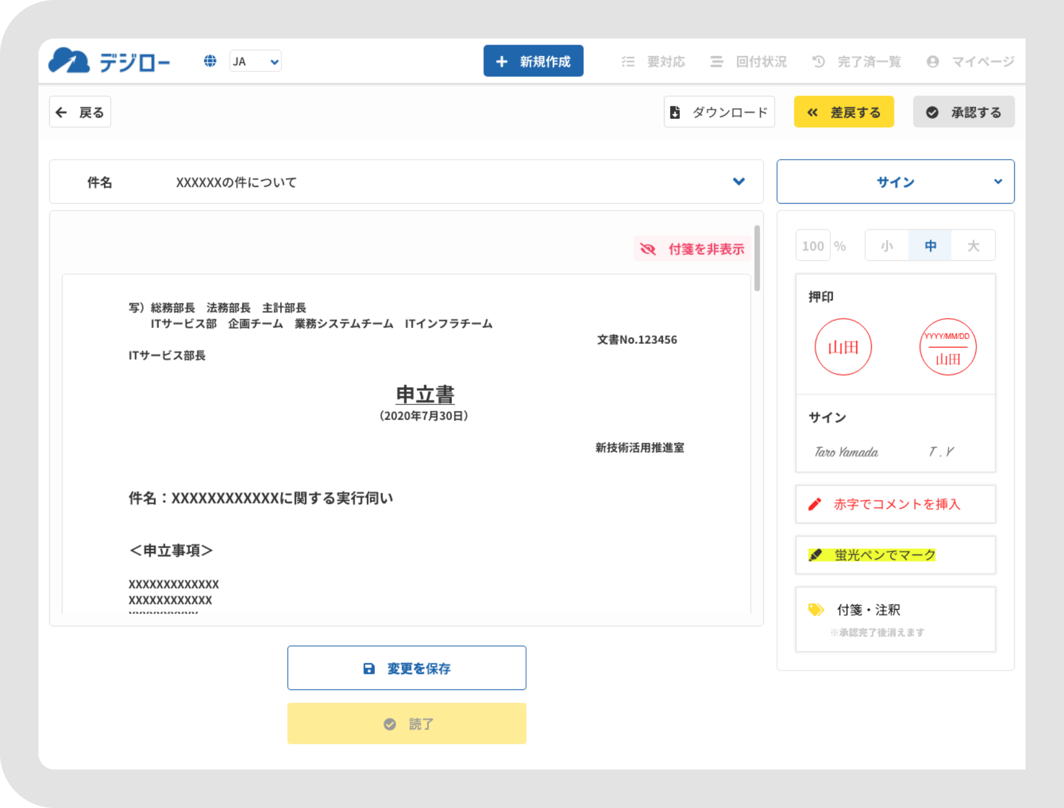Click the 変更を保存 button
The width and height of the screenshot is (1064, 808).
(x=406, y=668)
